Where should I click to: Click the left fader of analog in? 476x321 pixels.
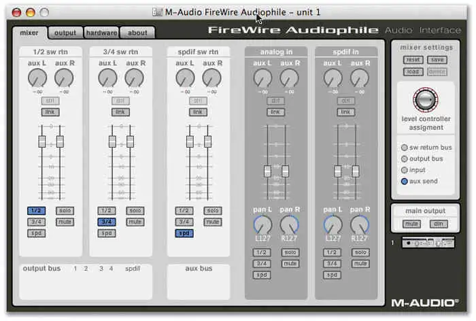pyautogui.click(x=267, y=171)
